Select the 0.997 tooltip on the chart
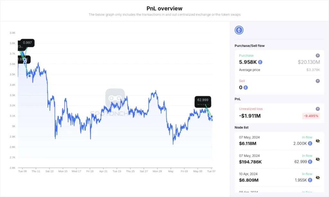Screen dimensions: 329x197 (28, 42)
